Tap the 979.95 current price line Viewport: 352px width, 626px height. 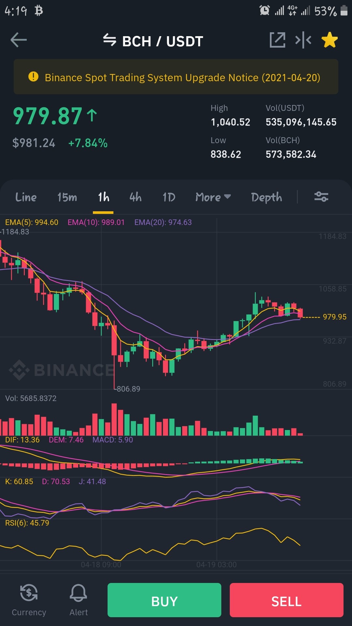tap(334, 317)
